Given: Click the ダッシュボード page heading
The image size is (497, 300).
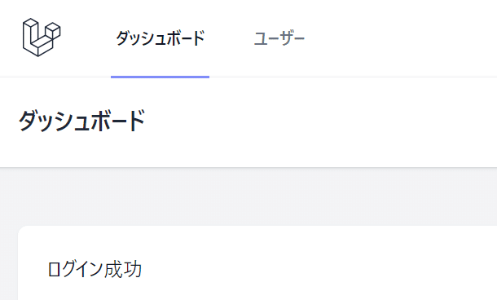Looking at the screenshot, I should pyautogui.click(x=81, y=121).
